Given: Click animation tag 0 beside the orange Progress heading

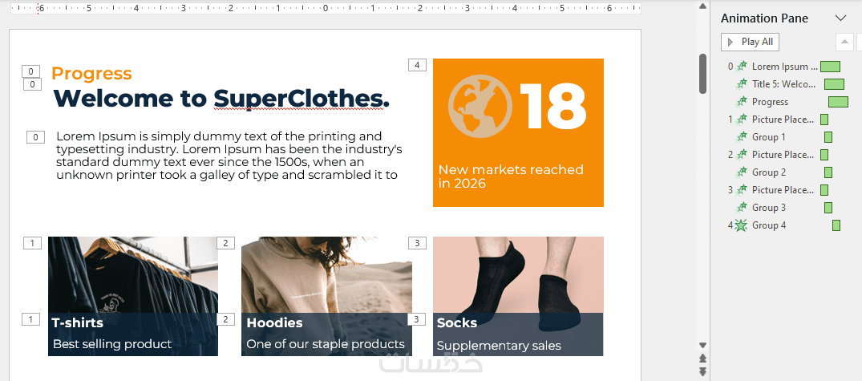Looking at the screenshot, I should [x=30, y=71].
